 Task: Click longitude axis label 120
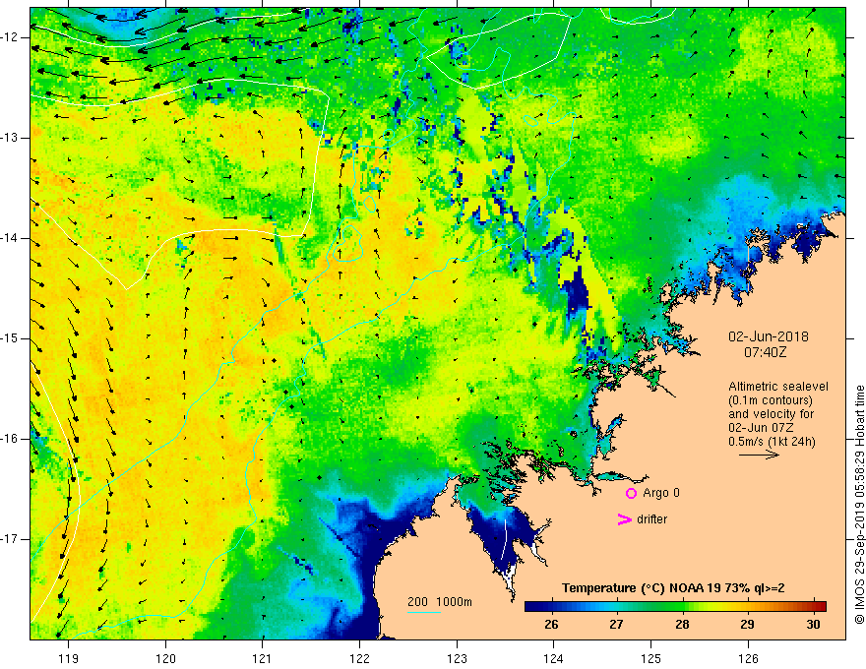point(165,658)
